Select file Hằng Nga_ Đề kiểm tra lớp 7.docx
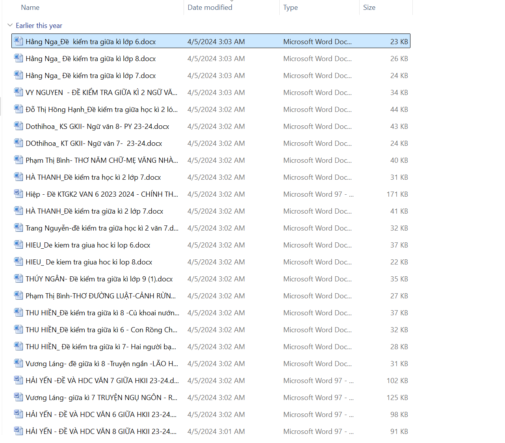This screenshot has height=443, width=505. [x=91, y=76]
